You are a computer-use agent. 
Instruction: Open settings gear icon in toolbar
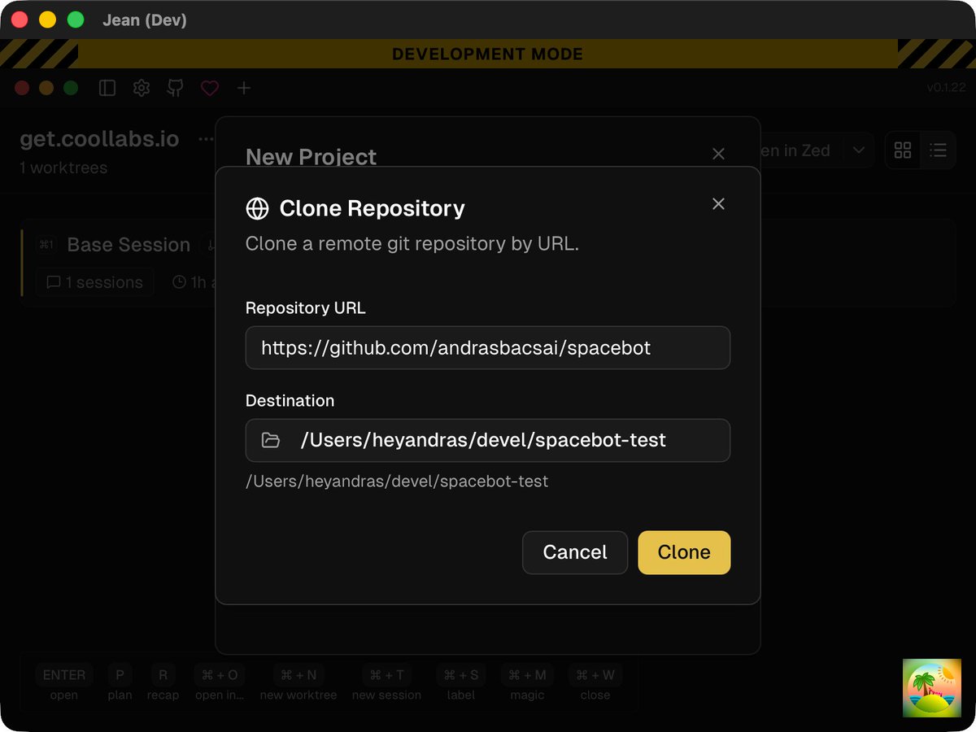(x=142, y=88)
